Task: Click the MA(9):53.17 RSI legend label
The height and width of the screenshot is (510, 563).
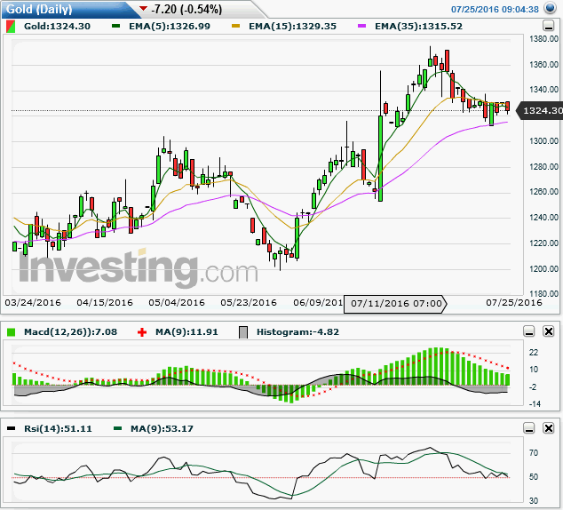Action: coord(162,428)
